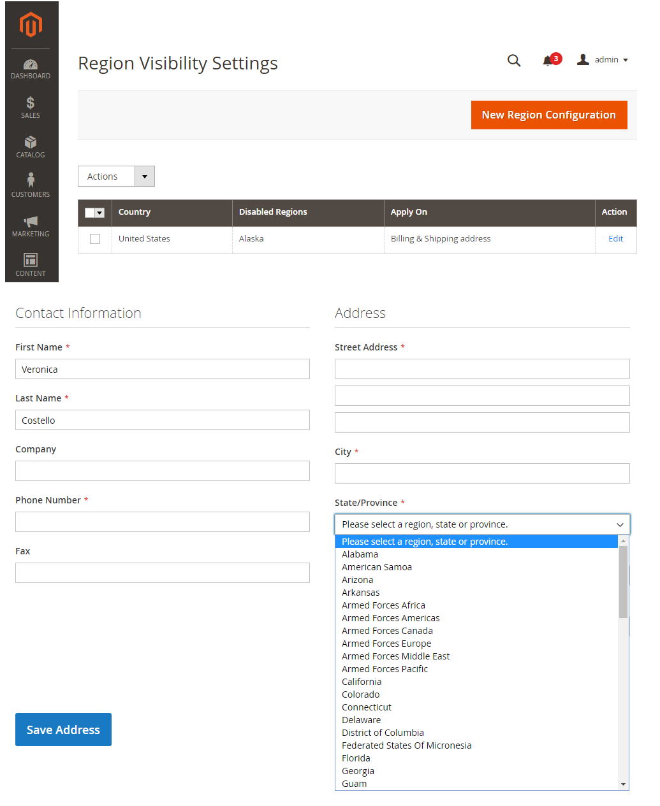Click the New Region Configuration button

click(549, 115)
